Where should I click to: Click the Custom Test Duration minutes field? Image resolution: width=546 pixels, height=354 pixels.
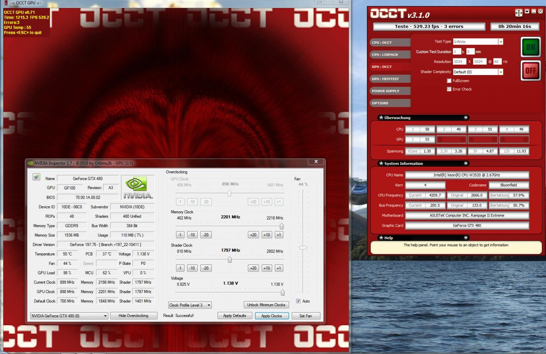(x=470, y=52)
